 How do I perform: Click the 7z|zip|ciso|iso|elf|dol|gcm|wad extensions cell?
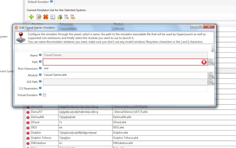(x=85, y=133)
